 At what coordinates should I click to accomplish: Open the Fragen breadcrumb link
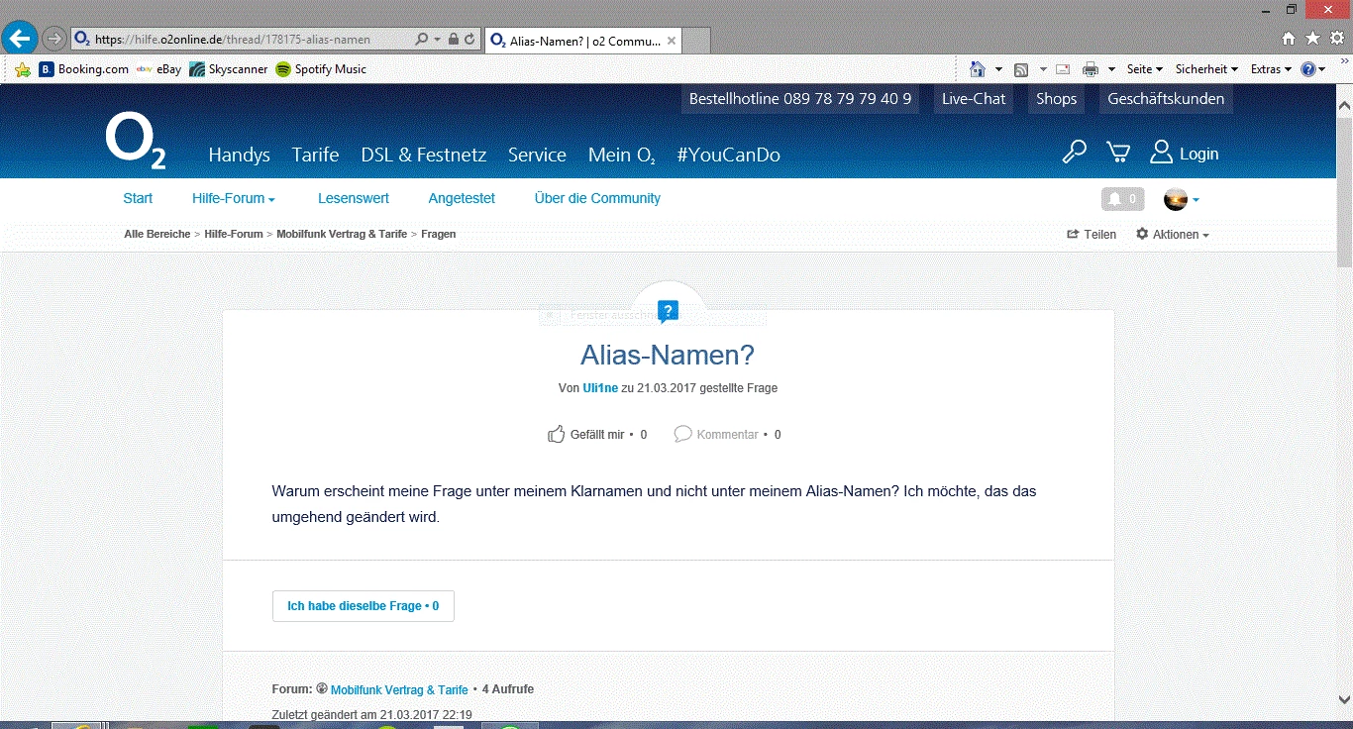(438, 234)
